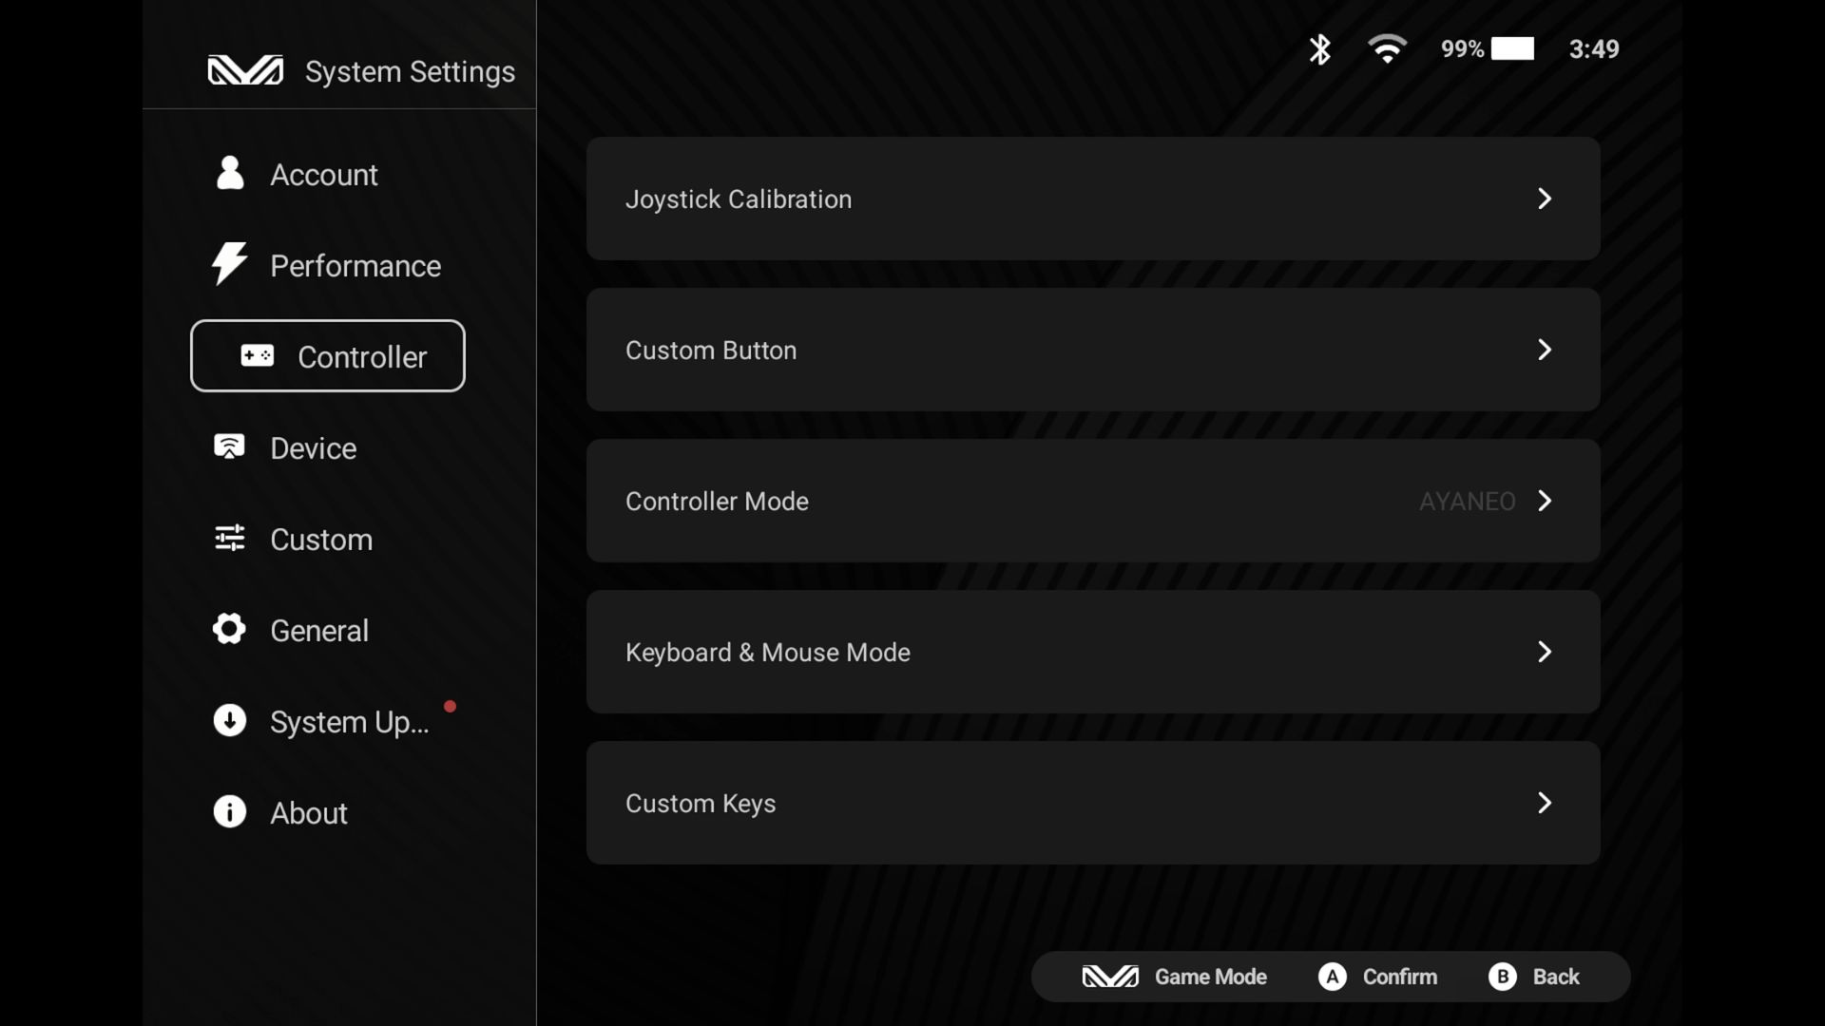Click the System Update download icon

[229, 720]
